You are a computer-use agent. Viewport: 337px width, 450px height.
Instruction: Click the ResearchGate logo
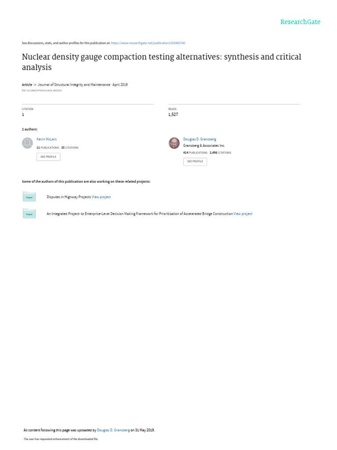[x=300, y=22]
